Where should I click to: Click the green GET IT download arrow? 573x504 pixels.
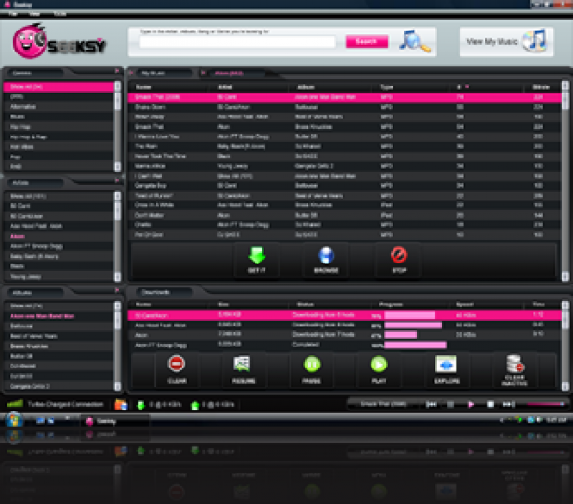257,255
